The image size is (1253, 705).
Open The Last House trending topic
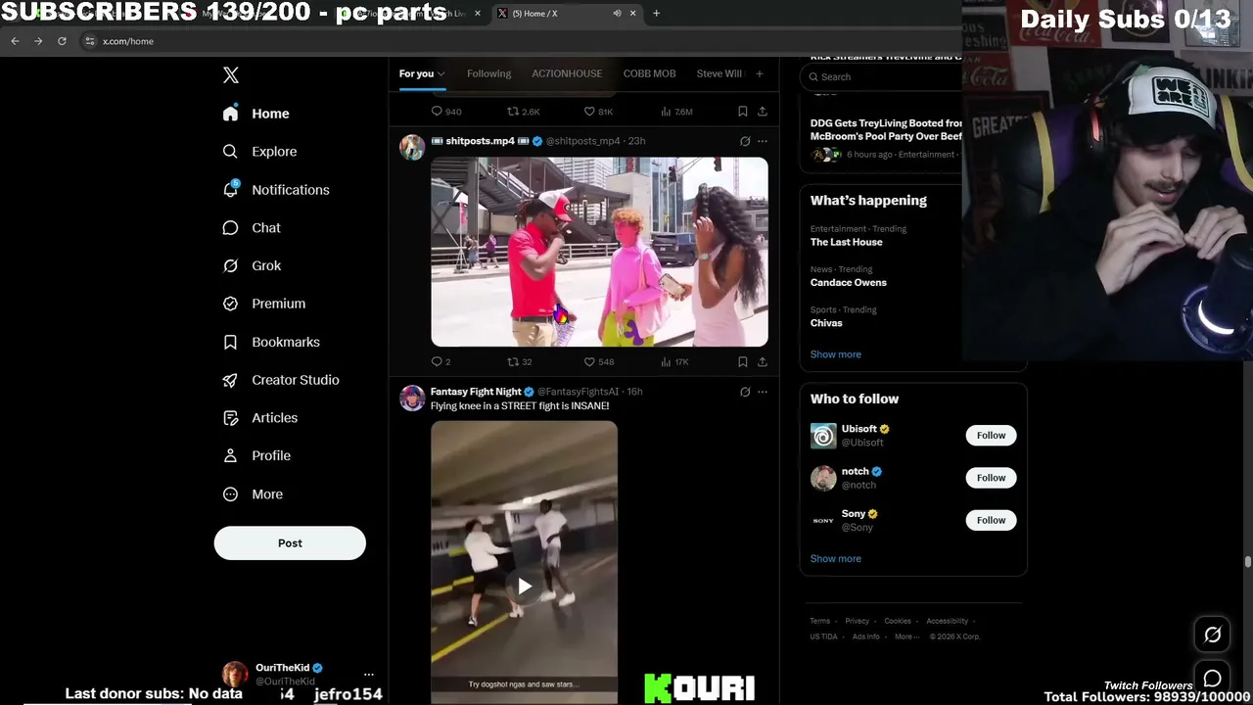point(847,242)
